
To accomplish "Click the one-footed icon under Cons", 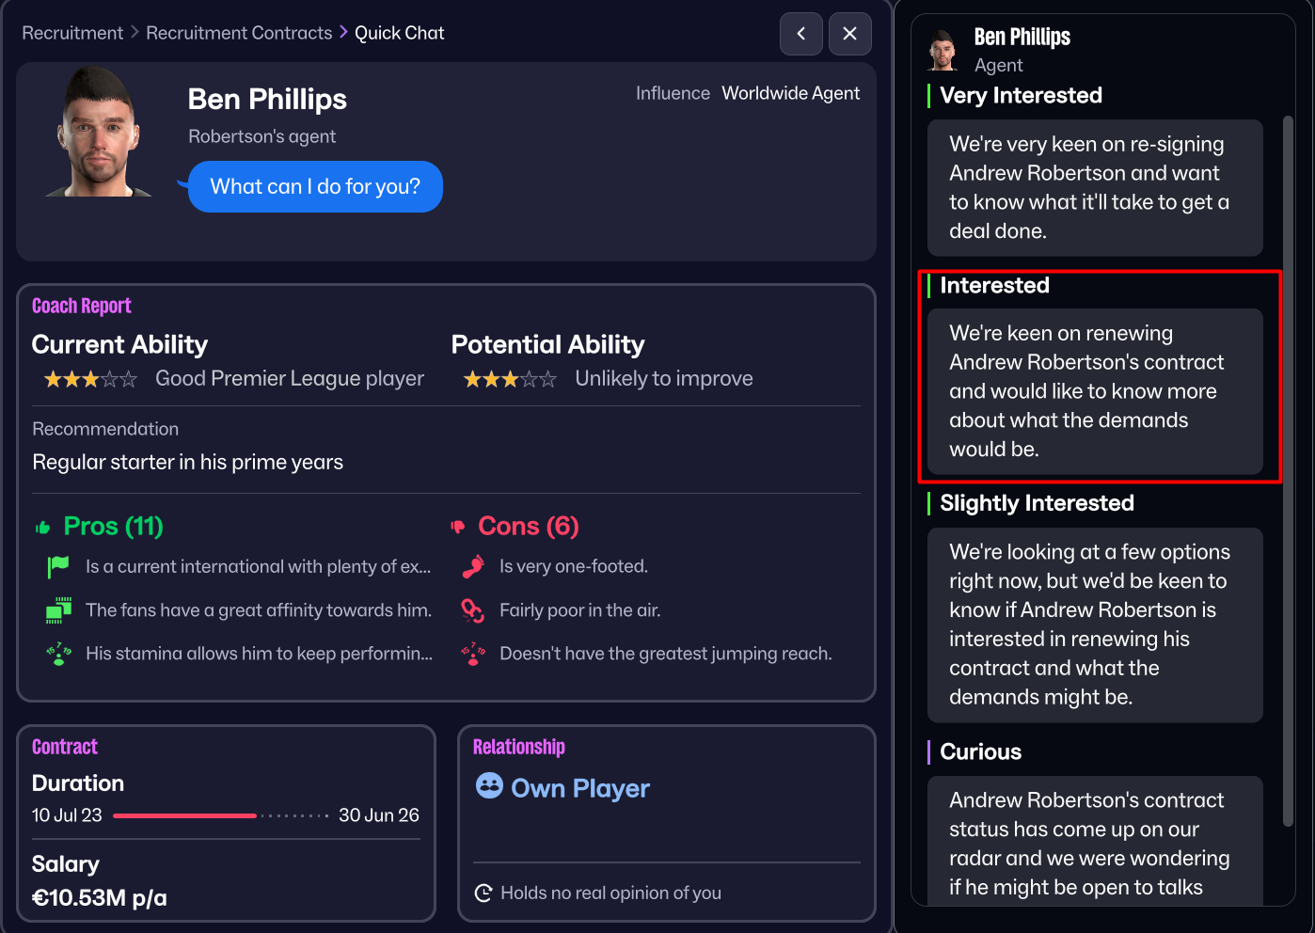I will coord(471,565).
